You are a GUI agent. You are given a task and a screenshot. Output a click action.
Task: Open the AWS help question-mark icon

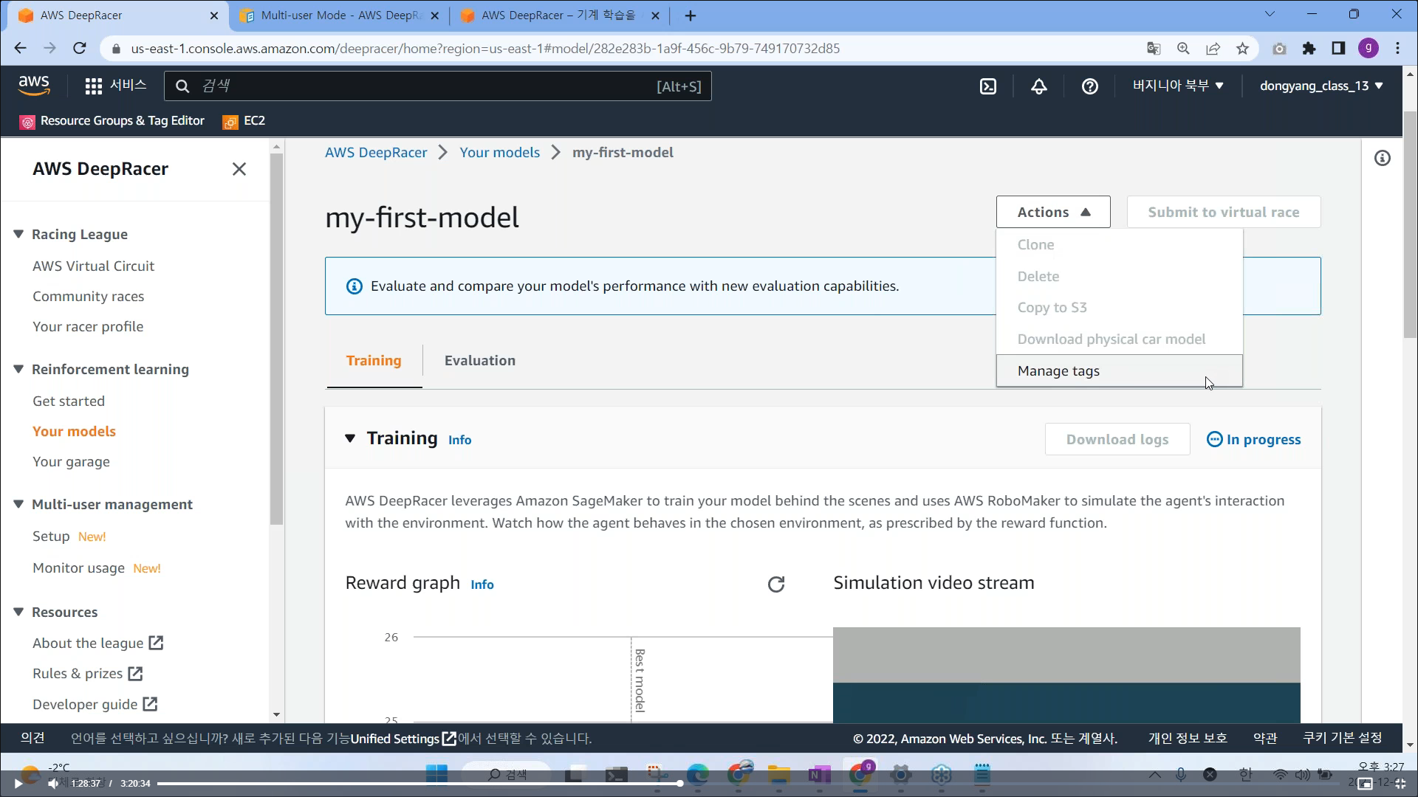pos(1089,86)
